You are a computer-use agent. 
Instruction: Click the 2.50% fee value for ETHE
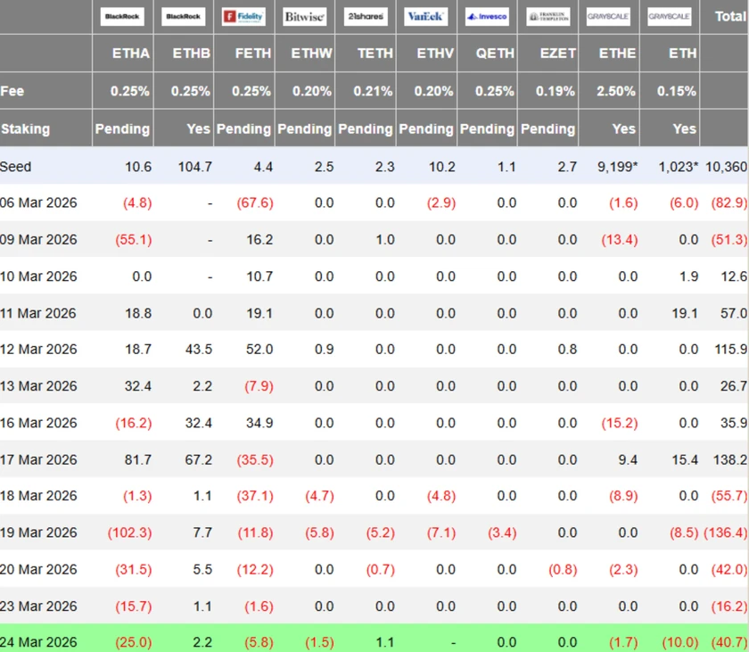[616, 91]
